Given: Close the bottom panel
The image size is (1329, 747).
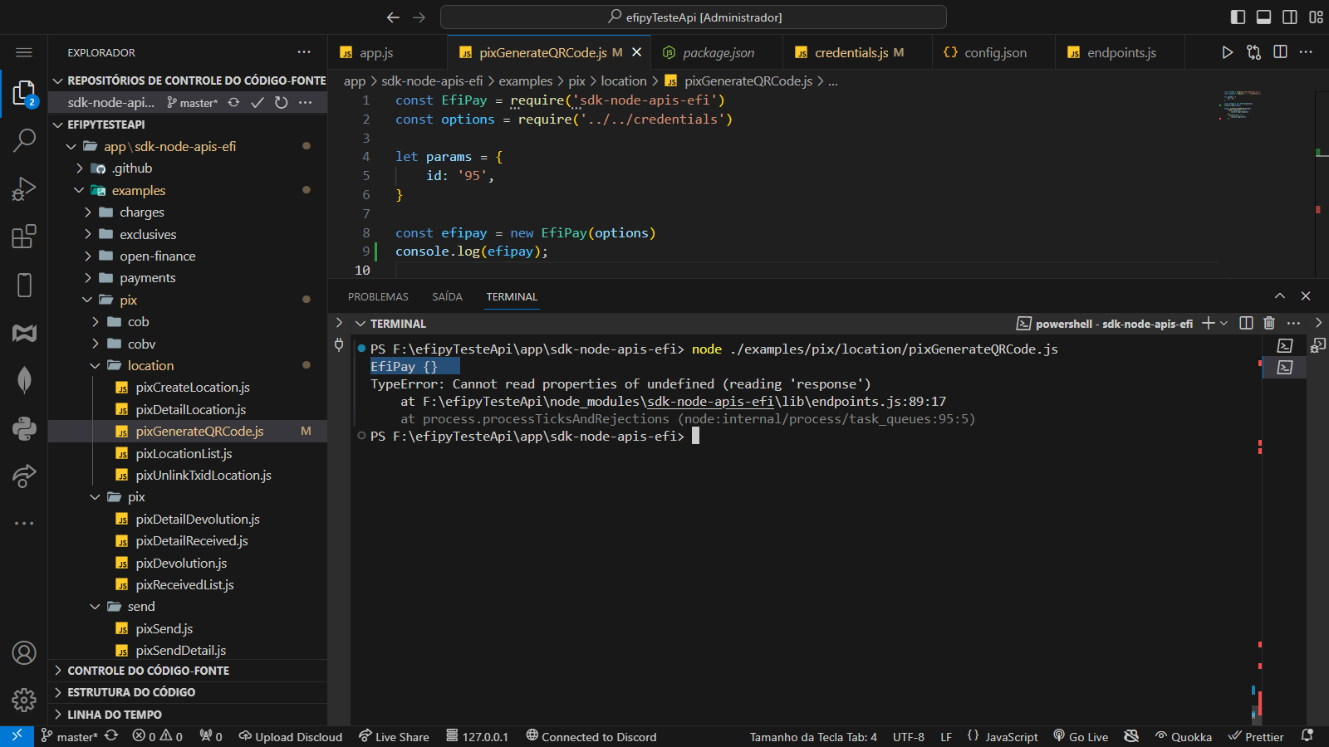Looking at the screenshot, I should [x=1306, y=296].
